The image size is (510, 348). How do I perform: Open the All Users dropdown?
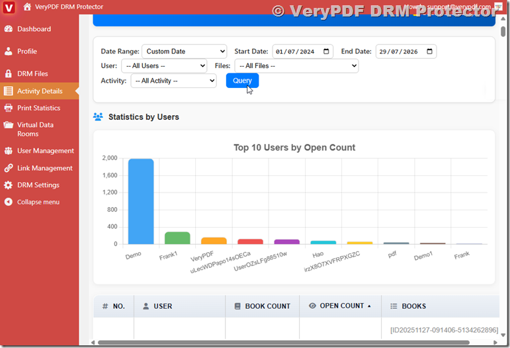164,65
